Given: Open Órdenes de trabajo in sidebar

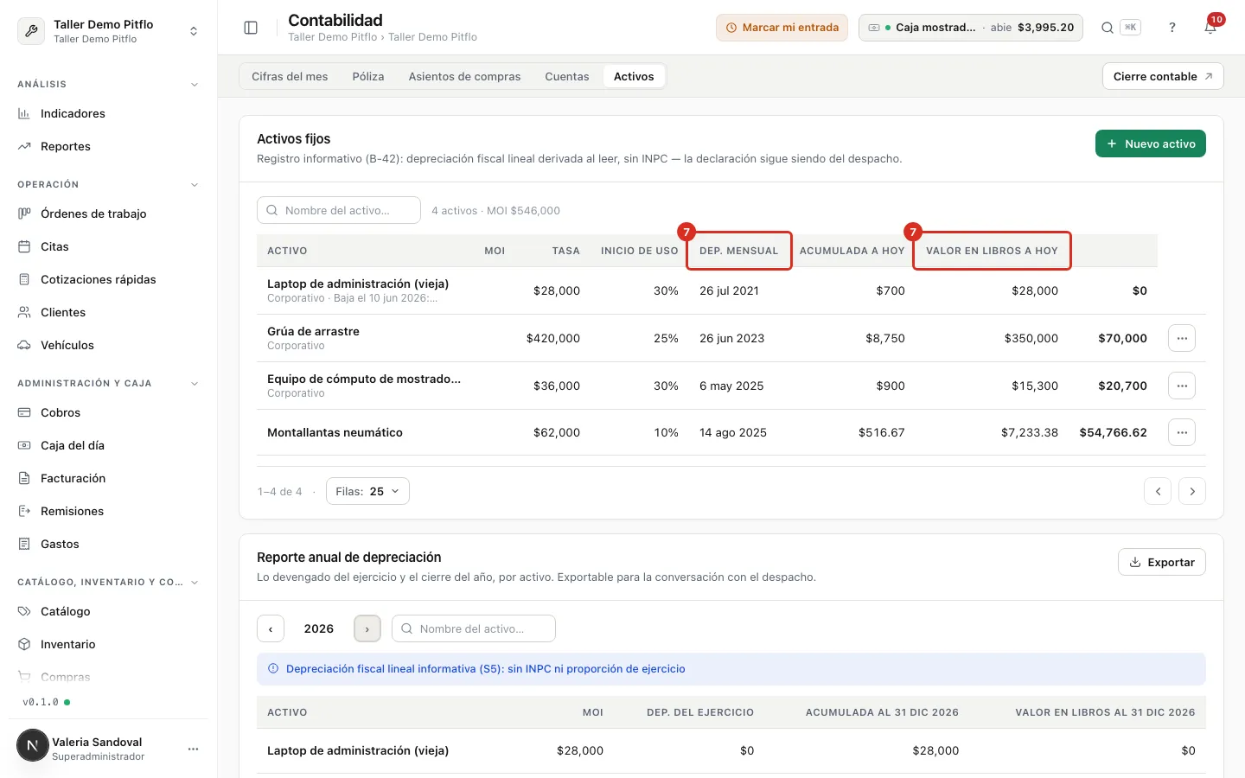Looking at the screenshot, I should [x=109, y=214].
